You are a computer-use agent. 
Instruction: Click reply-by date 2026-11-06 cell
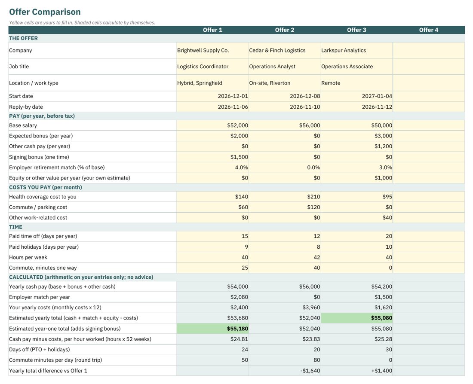213,107
